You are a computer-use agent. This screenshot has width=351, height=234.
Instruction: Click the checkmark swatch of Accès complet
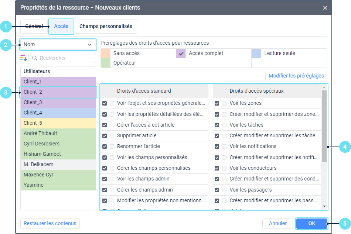click(181, 53)
